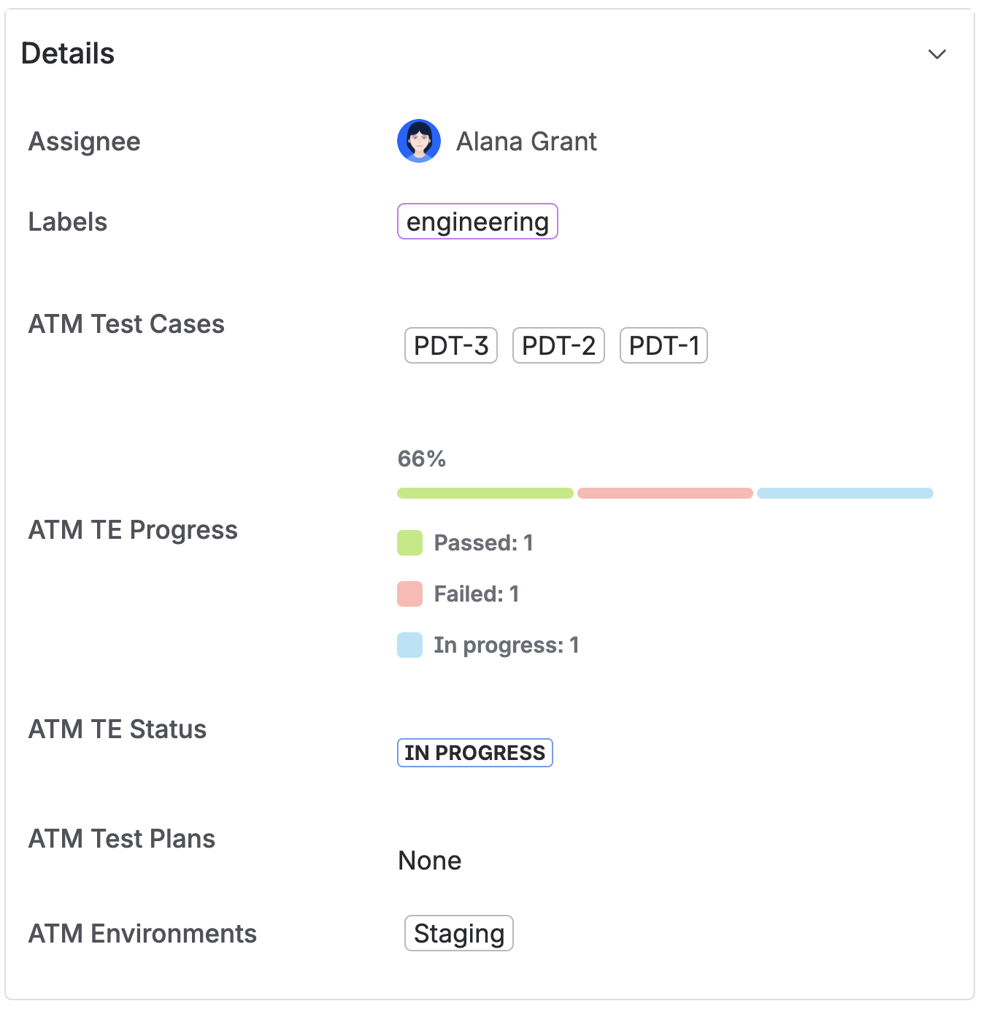Viewport: 981px width, 1009px height.
Task: Click Alana Grant's avatar icon
Action: click(418, 141)
